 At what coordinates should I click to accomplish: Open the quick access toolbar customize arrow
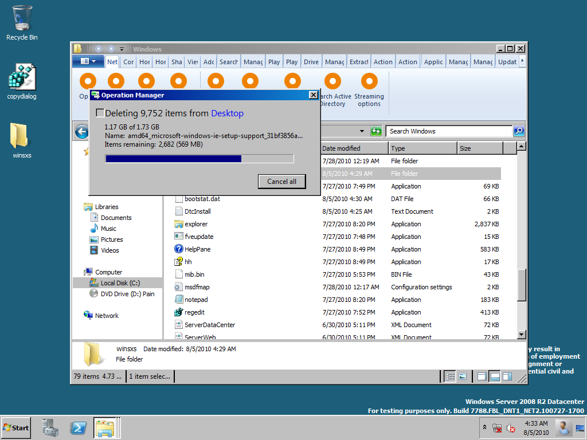[122, 49]
